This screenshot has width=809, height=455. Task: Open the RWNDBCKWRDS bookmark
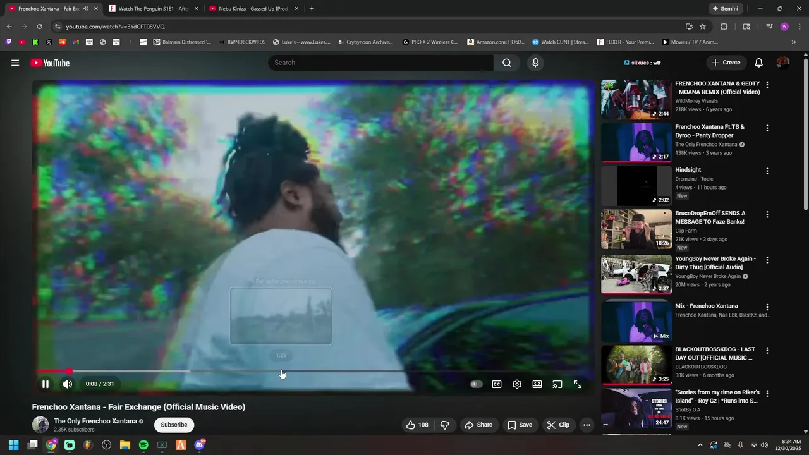242,42
